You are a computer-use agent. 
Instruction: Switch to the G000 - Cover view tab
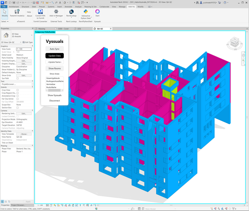click(x=63, y=29)
